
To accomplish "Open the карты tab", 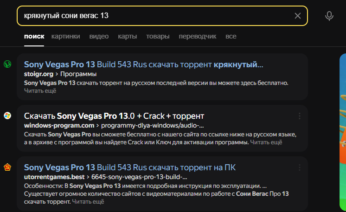I will point(127,36).
